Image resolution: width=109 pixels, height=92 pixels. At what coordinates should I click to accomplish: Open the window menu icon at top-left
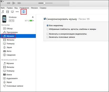pyautogui.click(x=2, y=2)
